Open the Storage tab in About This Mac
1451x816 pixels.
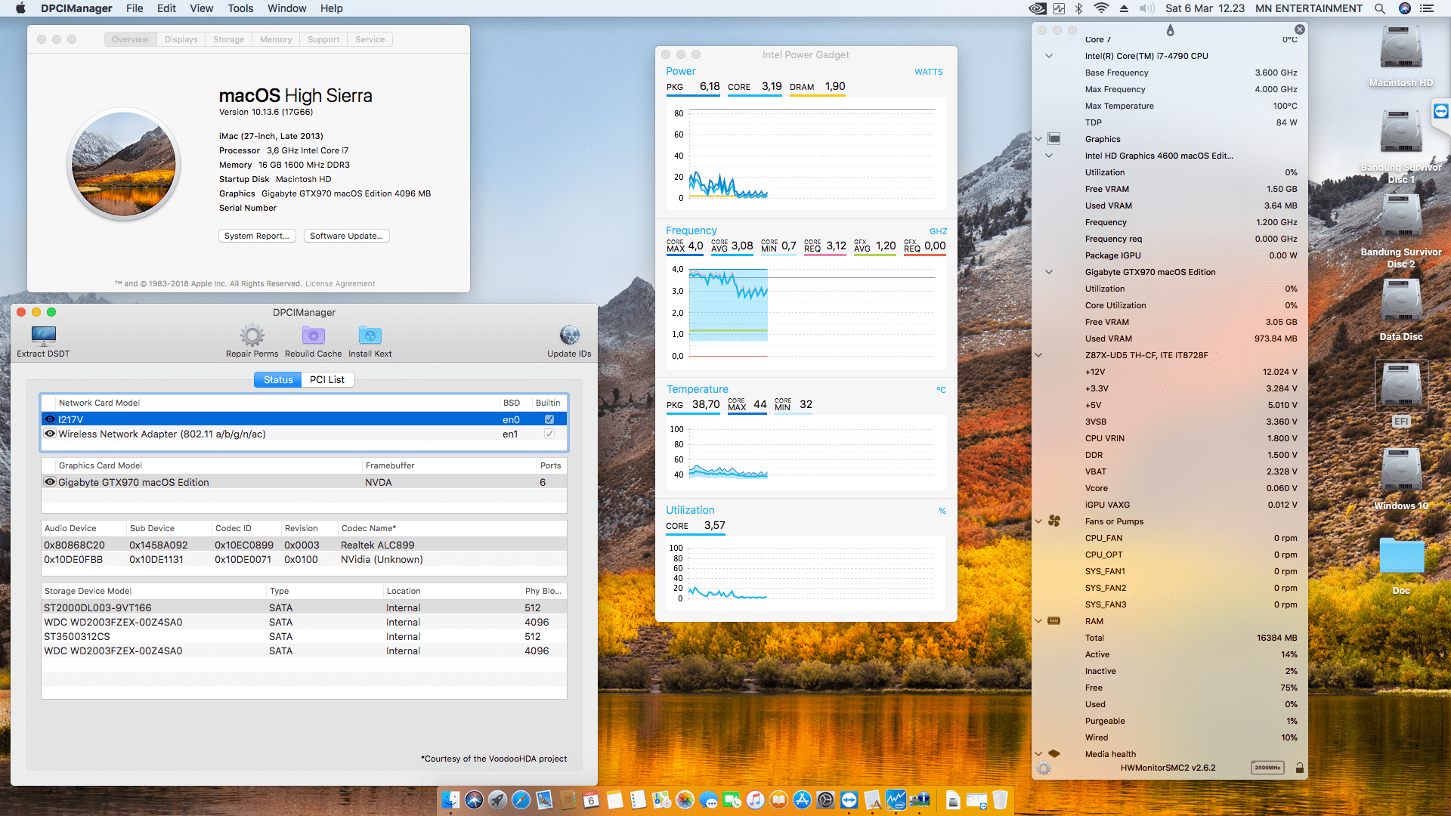coord(228,39)
